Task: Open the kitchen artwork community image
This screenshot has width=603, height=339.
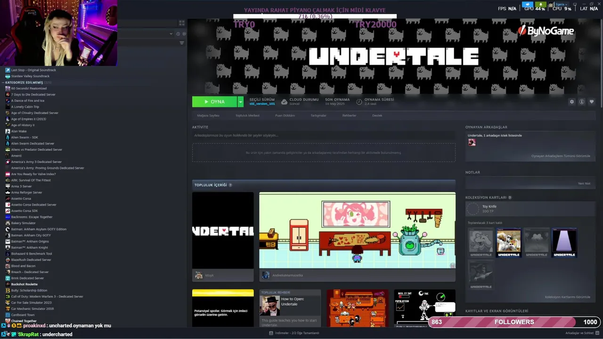Action: [x=357, y=230]
